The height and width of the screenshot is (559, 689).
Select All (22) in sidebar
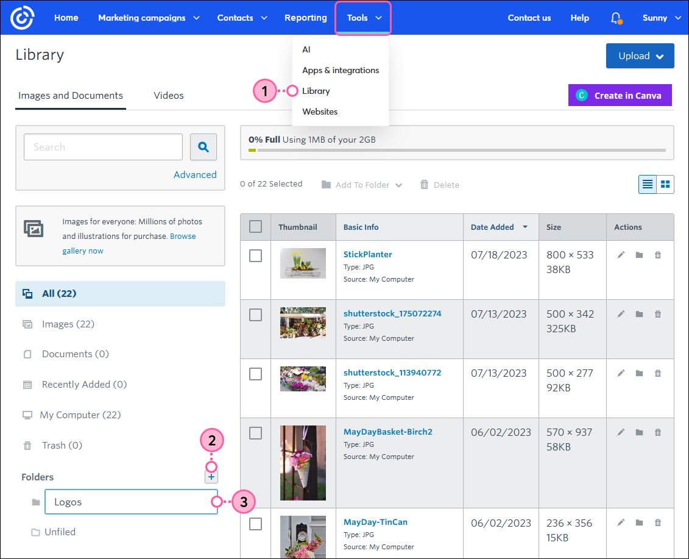(x=120, y=293)
